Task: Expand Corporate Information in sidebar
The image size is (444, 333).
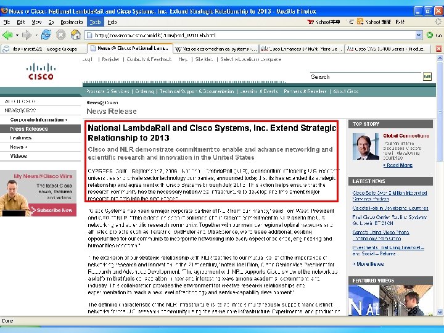Action: (x=38, y=120)
